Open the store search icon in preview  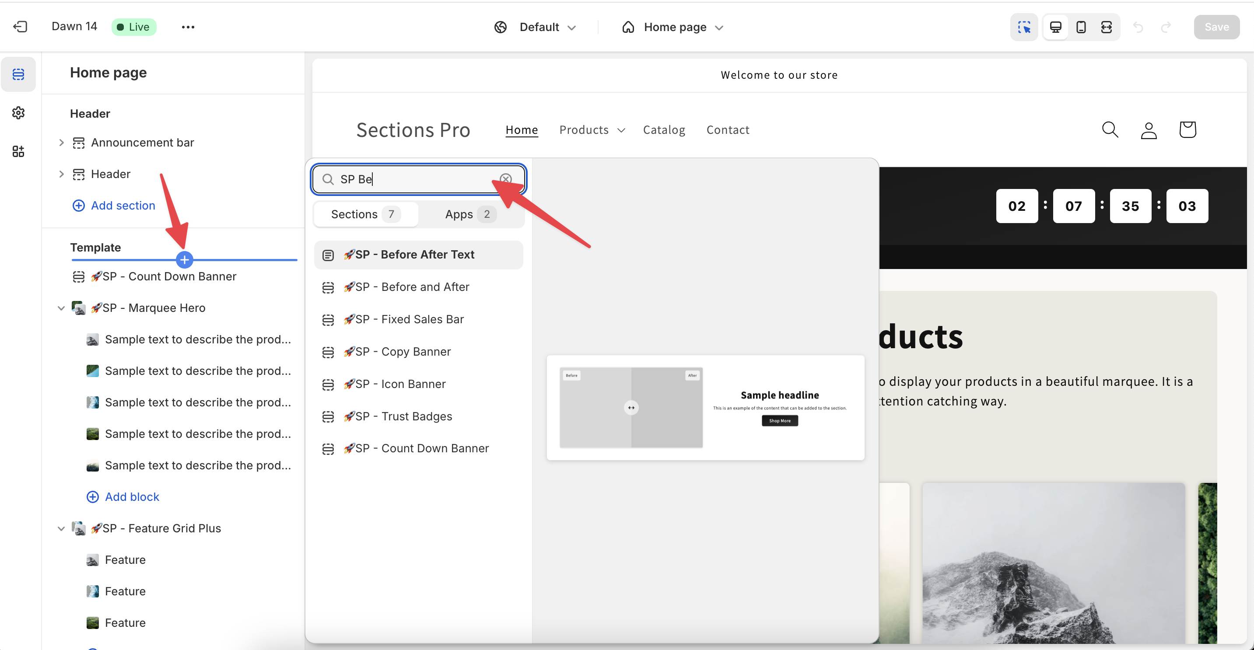[x=1110, y=129]
